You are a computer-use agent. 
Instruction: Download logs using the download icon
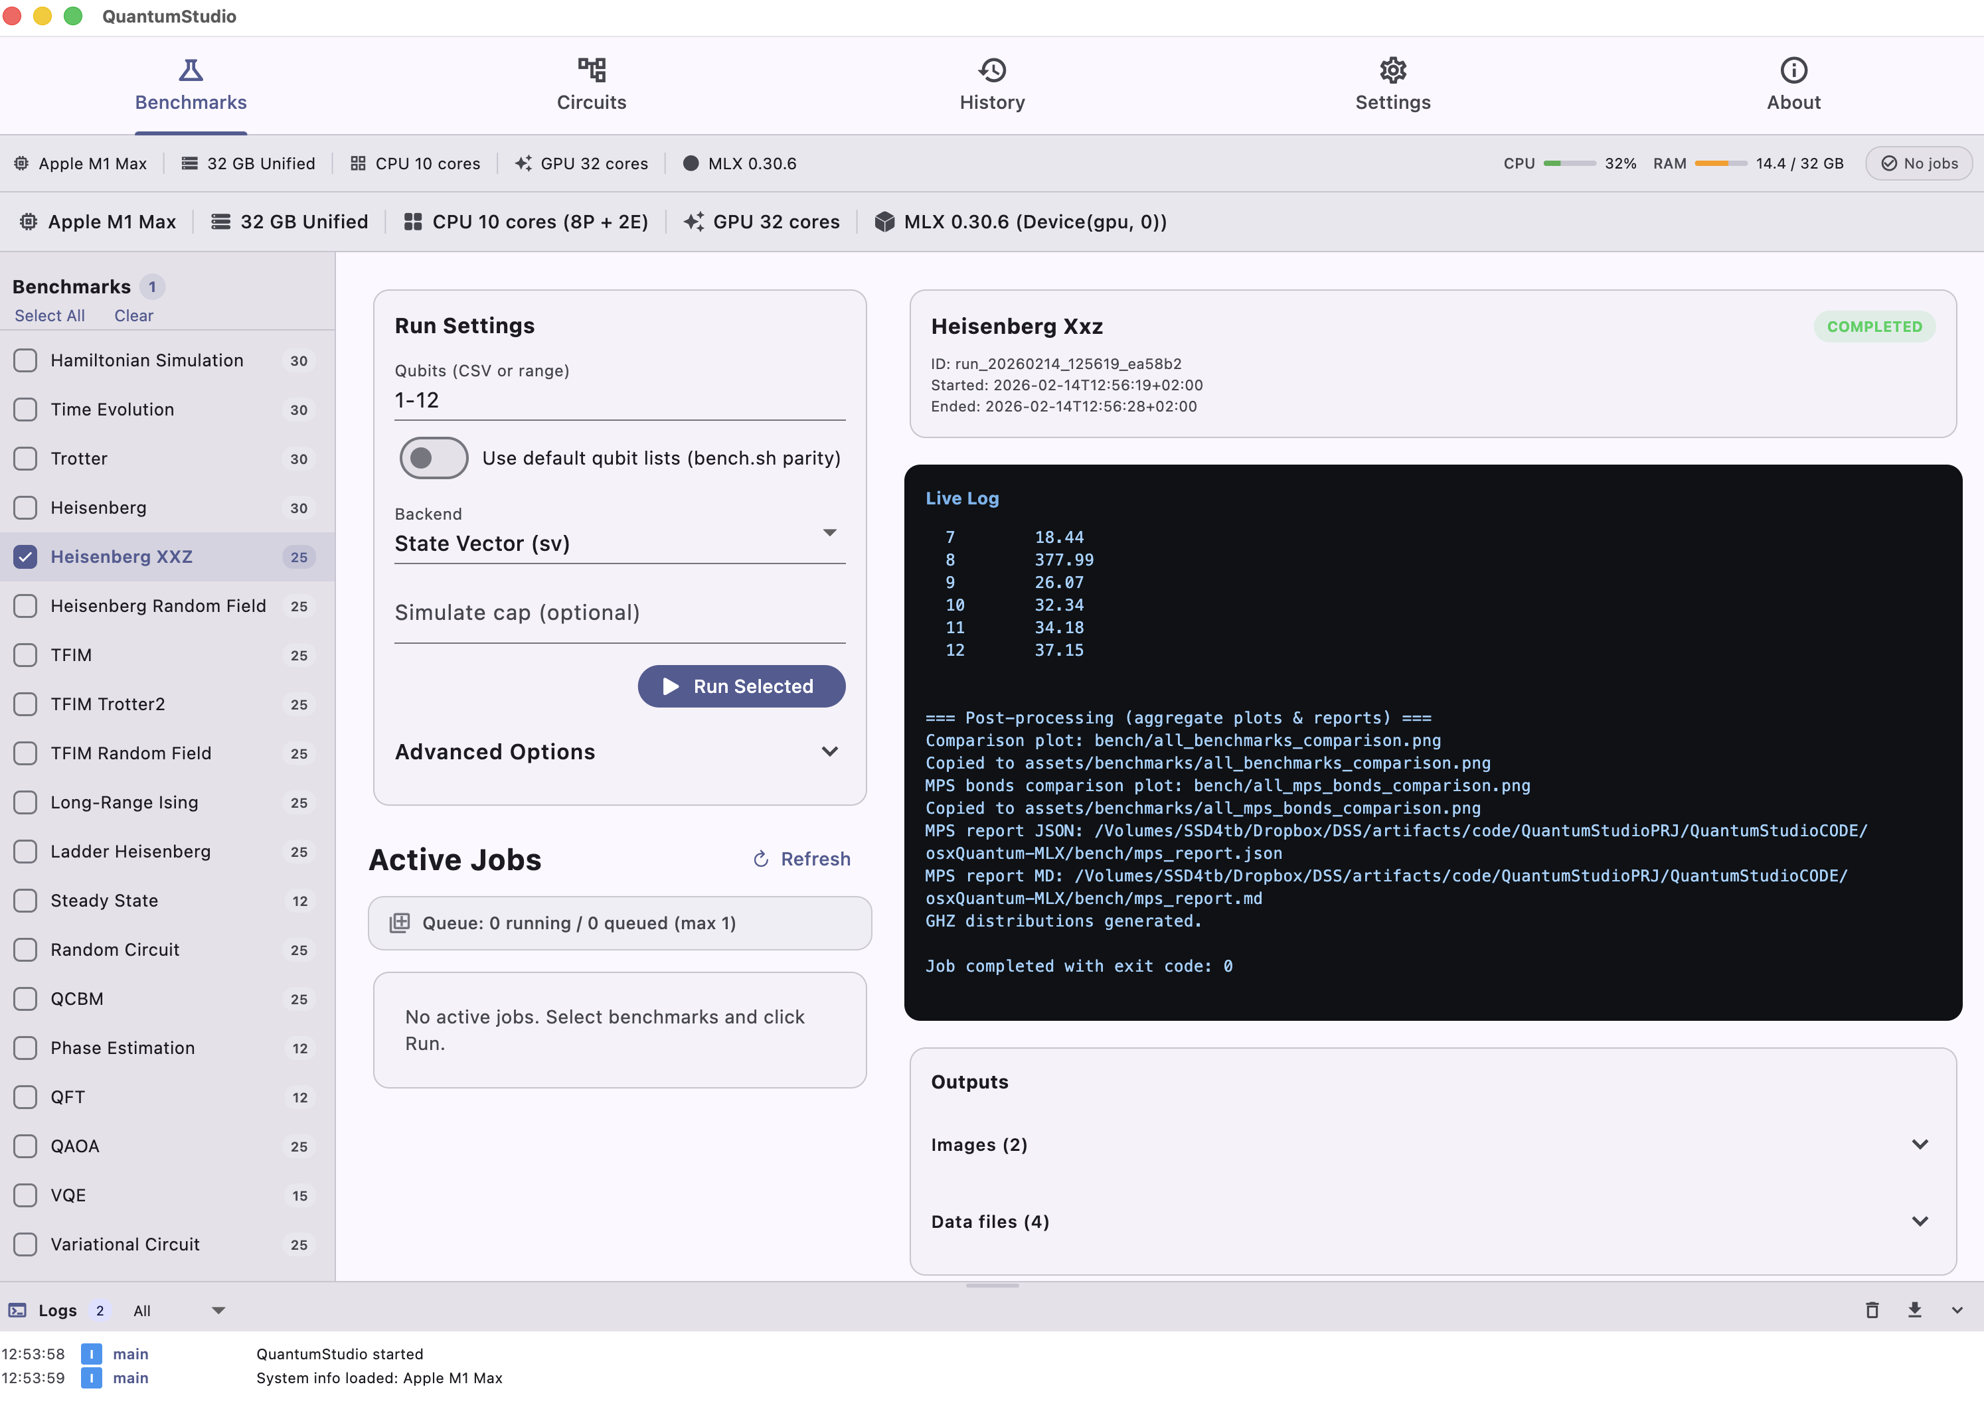(1915, 1310)
